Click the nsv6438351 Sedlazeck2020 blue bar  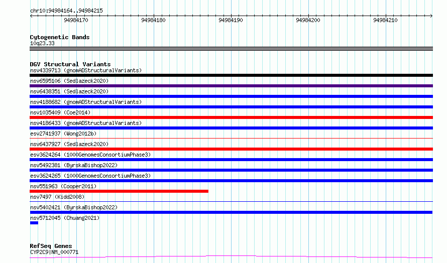(231, 96)
